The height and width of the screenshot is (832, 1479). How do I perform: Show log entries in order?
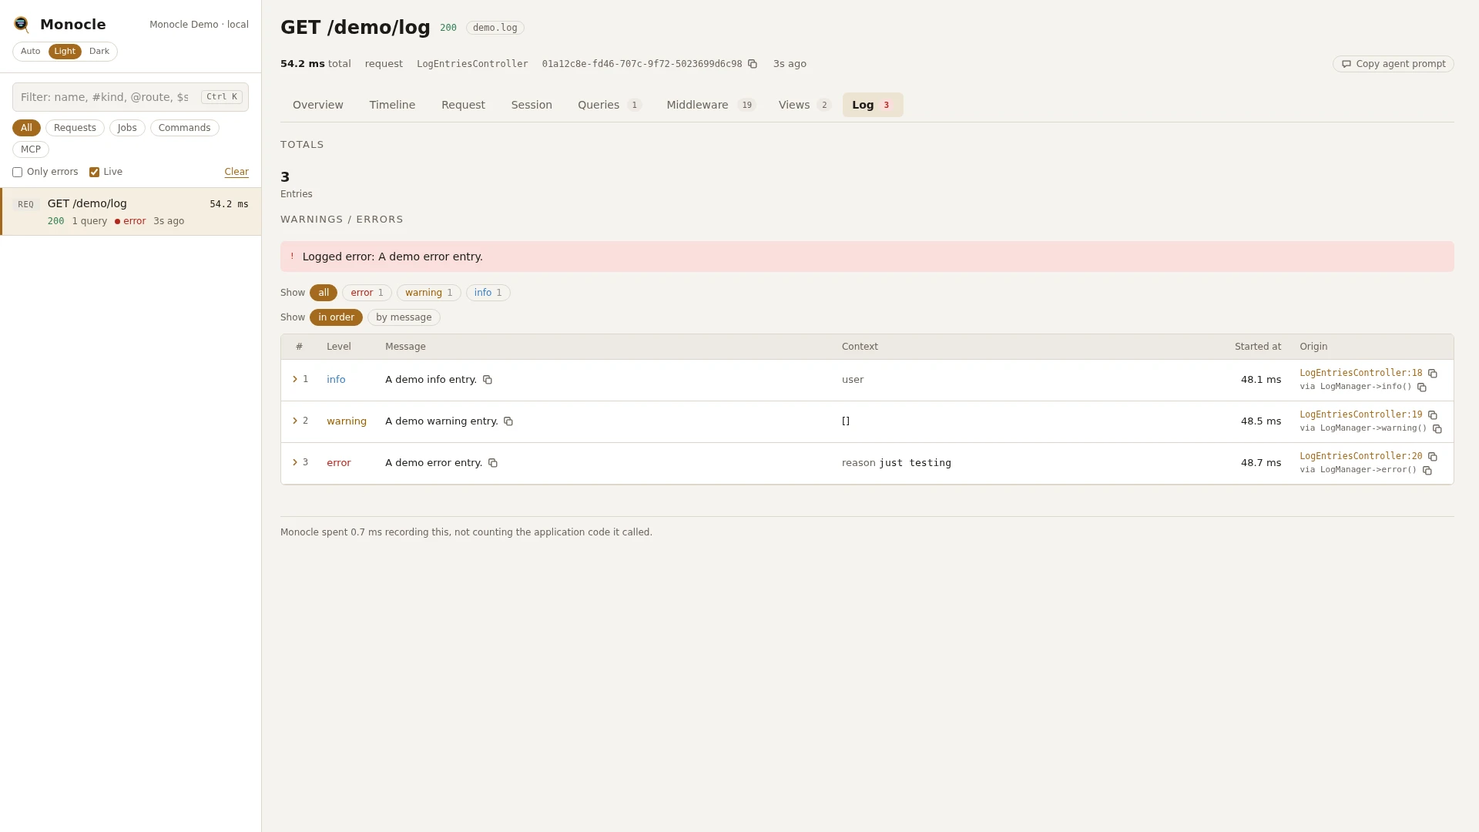point(336,317)
